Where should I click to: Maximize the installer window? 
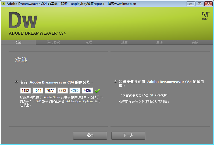(199, 3)
